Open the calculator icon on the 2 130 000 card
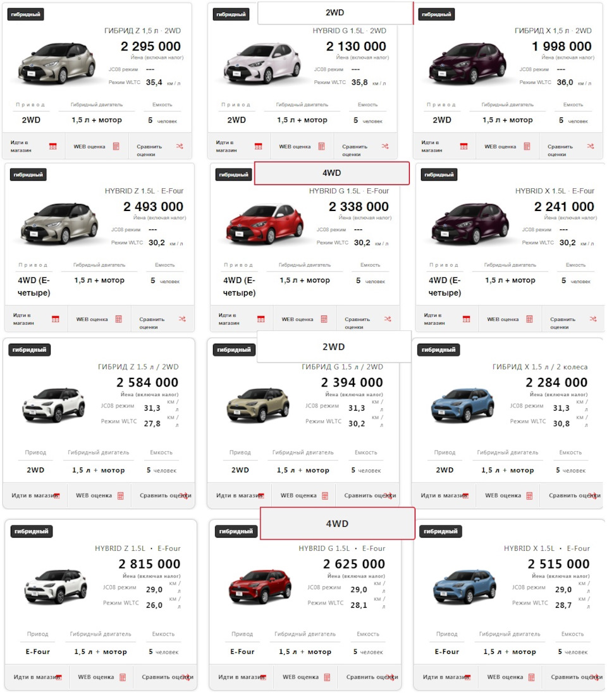This screenshot has width=607, height=693. 322,147
